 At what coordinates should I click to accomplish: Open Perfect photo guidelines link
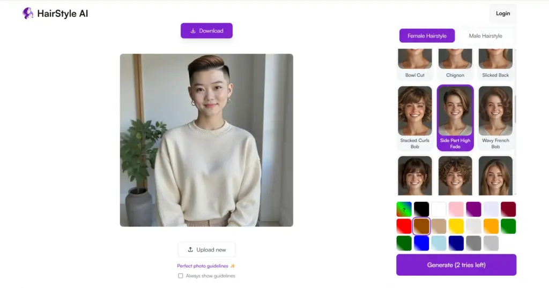pos(202,266)
